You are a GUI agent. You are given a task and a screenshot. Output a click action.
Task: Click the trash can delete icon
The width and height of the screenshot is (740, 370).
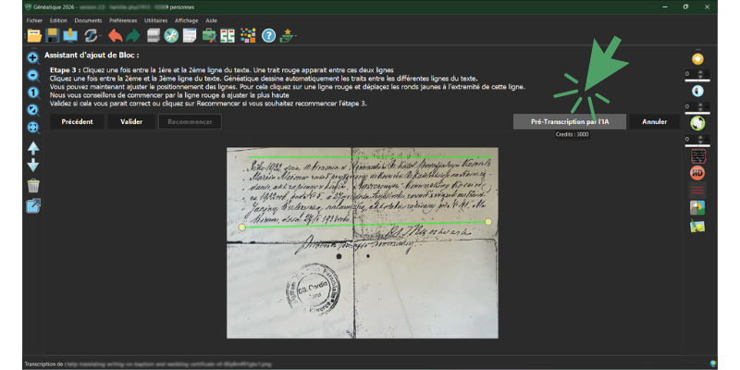[33, 186]
